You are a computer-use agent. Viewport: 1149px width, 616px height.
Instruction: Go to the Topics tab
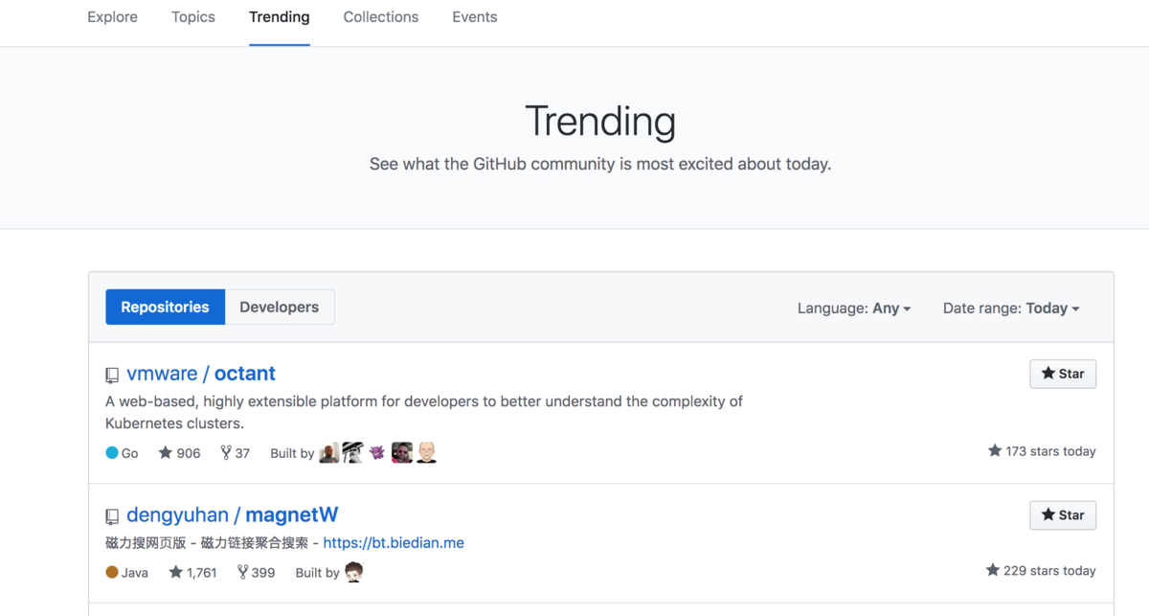[x=193, y=17]
